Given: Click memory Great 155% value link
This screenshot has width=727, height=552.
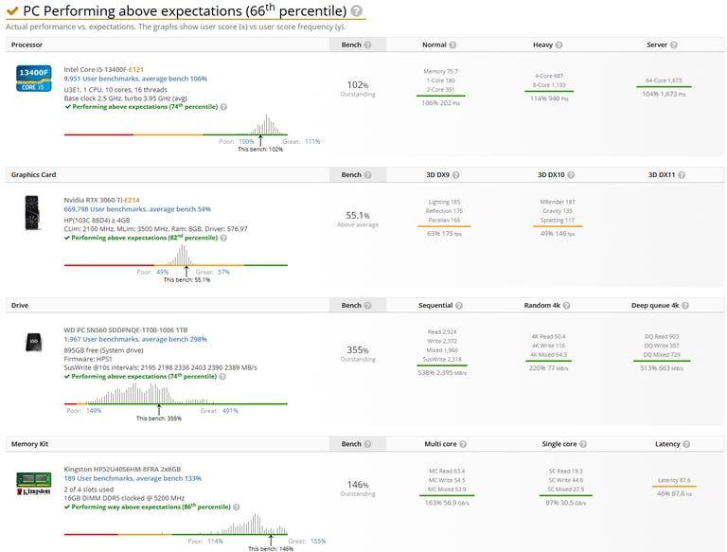Looking at the screenshot, I should coord(318,541).
